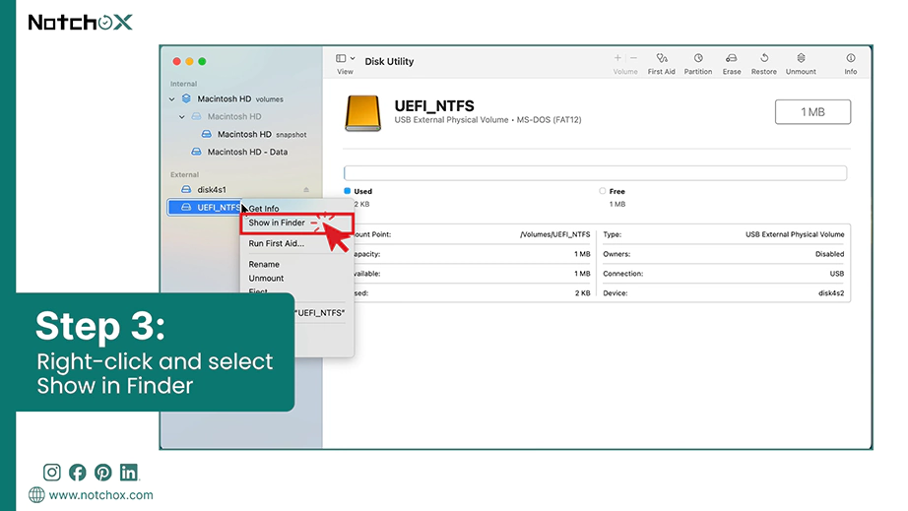Select the Macintosh HD snapshot entry
This screenshot has width=908, height=511.
point(262,134)
